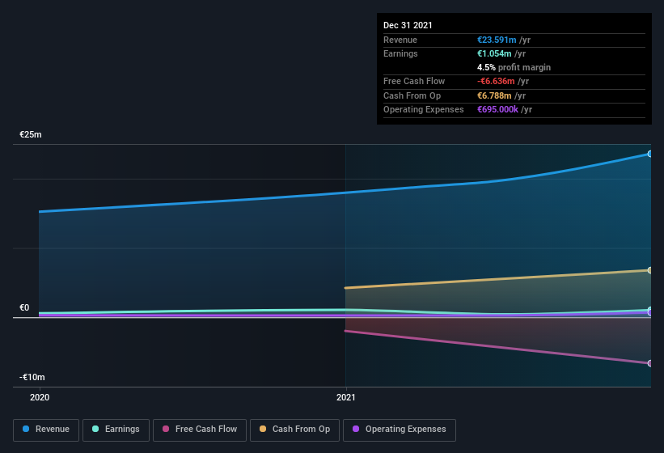This screenshot has height=453, width=664.
Task: Click the Free Cash Flow endpoint marker
Action: [x=649, y=363]
